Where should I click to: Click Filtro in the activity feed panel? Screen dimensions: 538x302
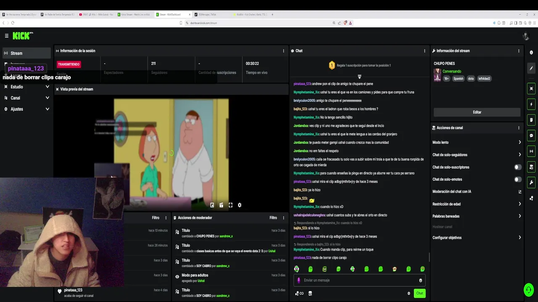coord(156,218)
